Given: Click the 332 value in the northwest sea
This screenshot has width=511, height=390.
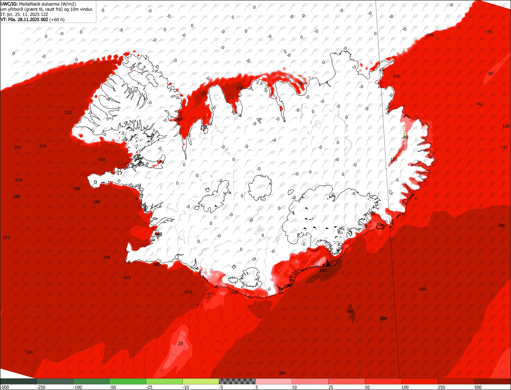Looking at the screenshot, I should tap(68, 112).
